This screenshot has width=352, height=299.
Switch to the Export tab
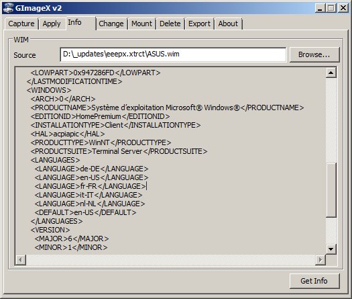[199, 24]
